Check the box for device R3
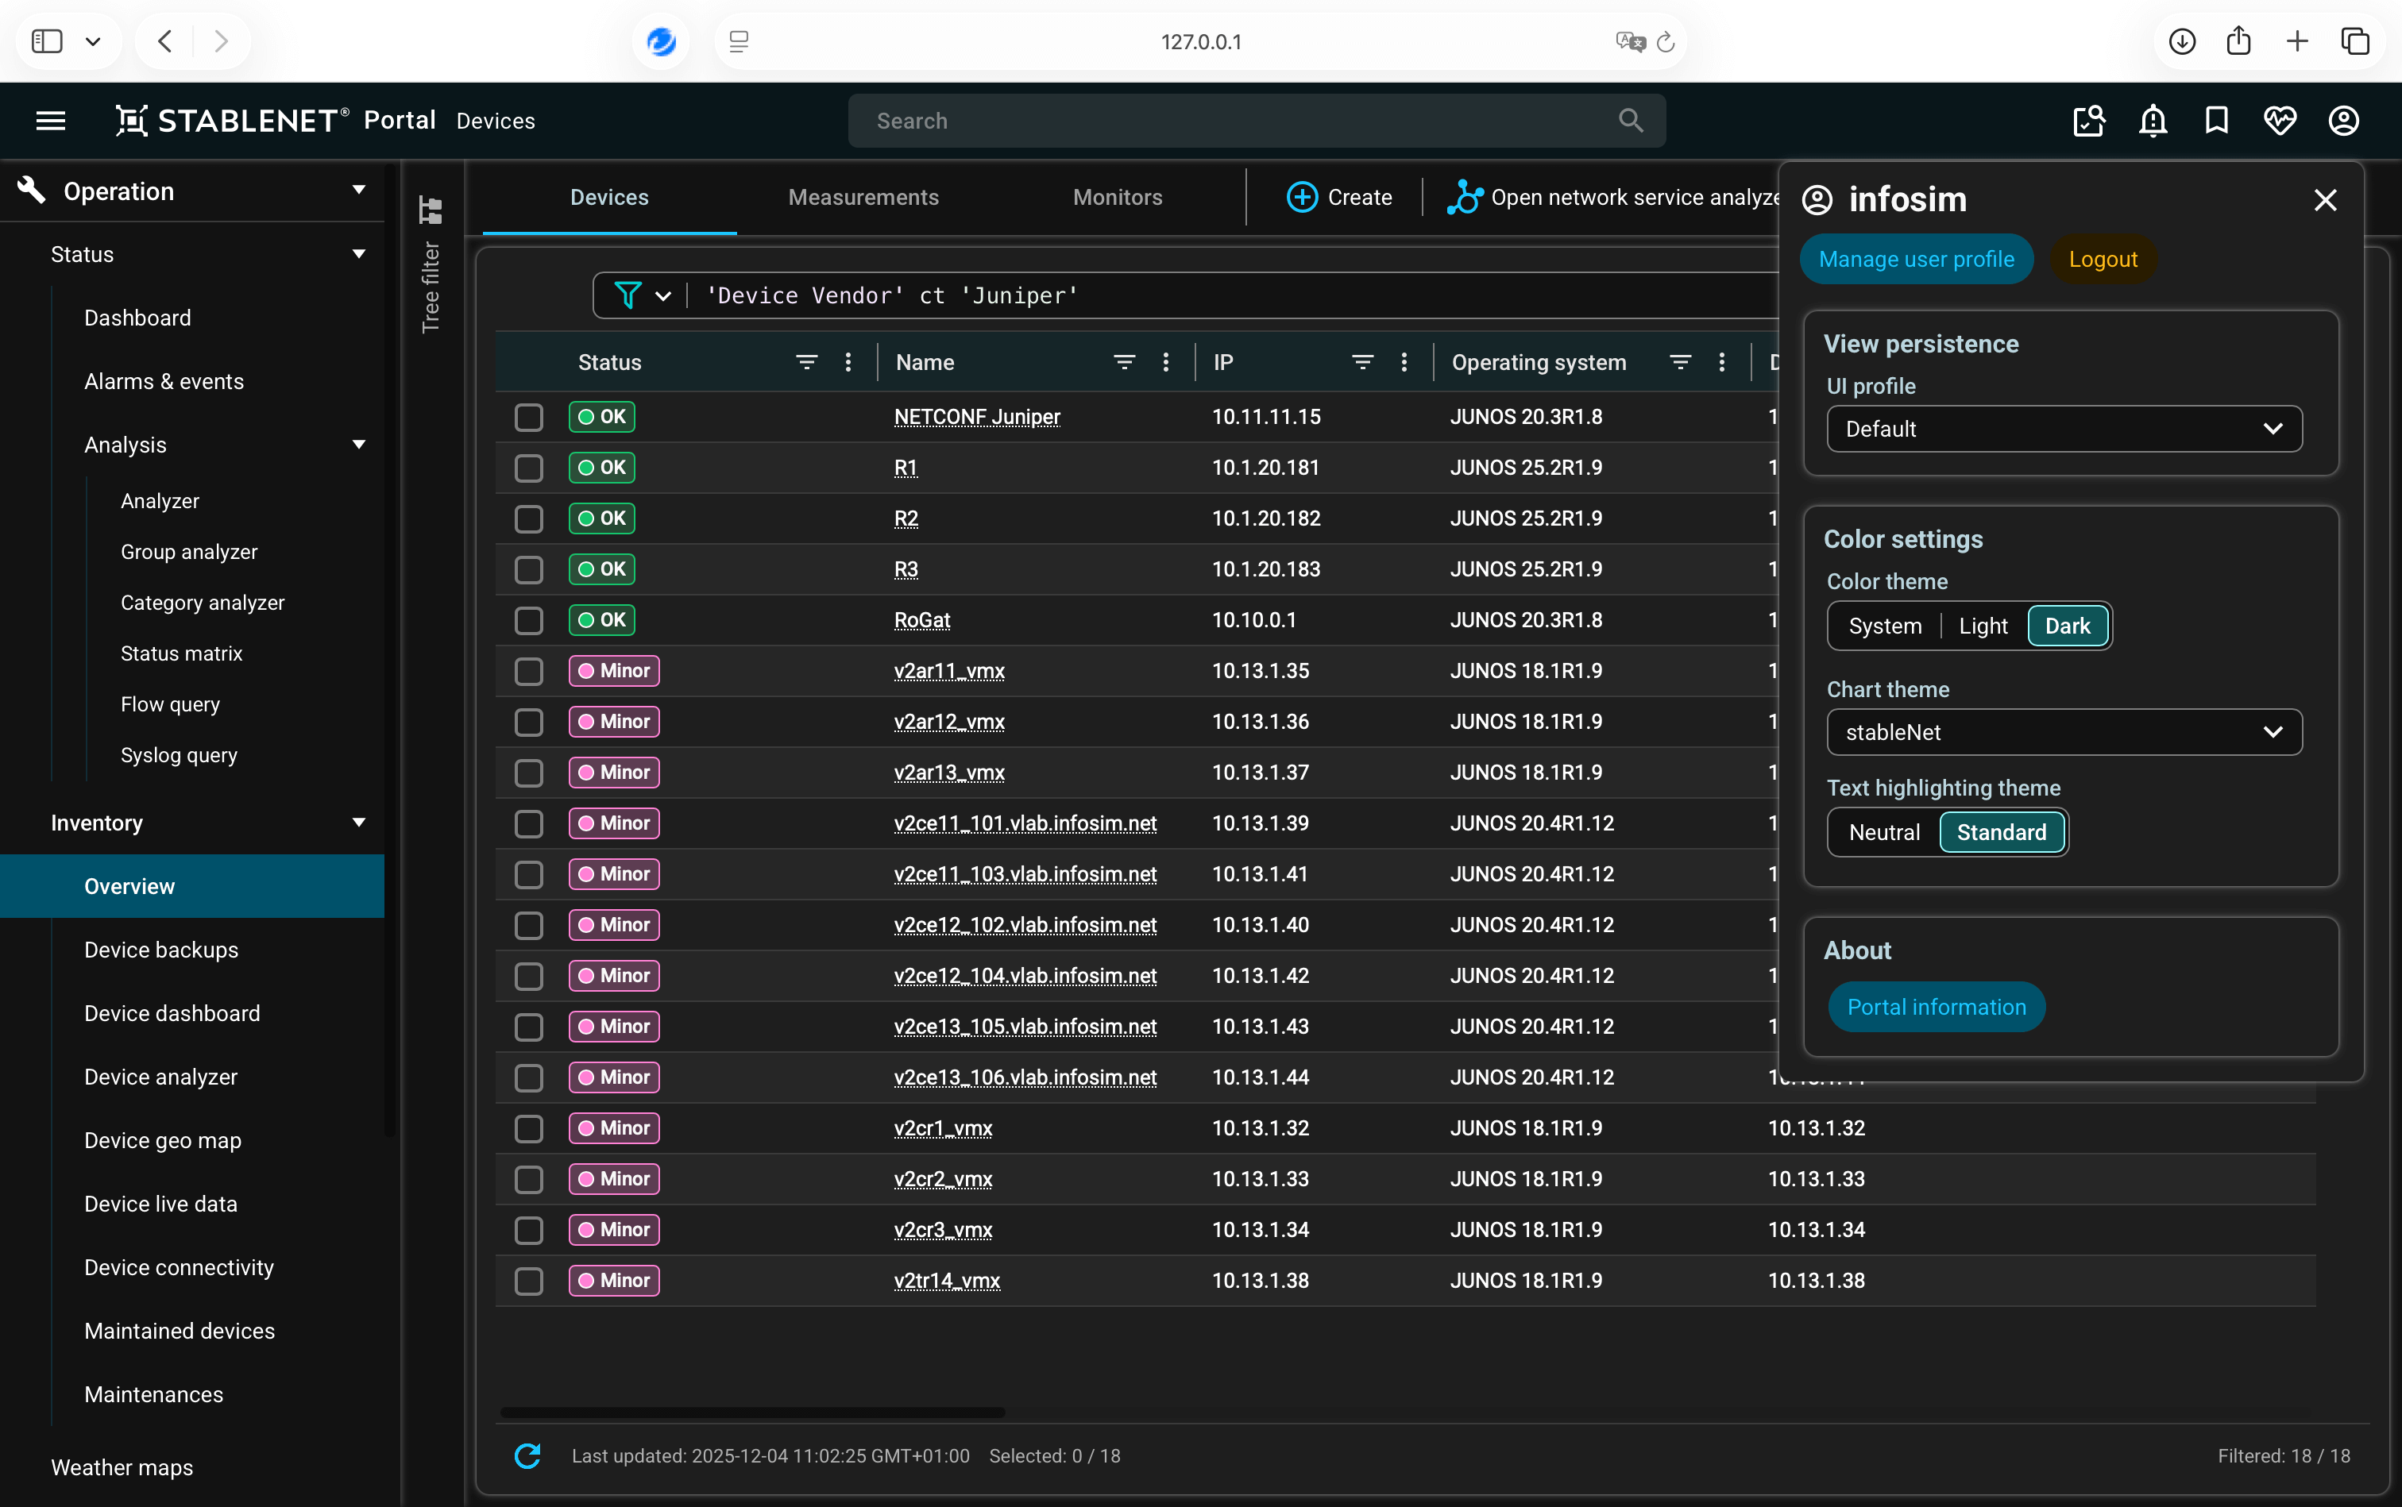 click(528, 569)
